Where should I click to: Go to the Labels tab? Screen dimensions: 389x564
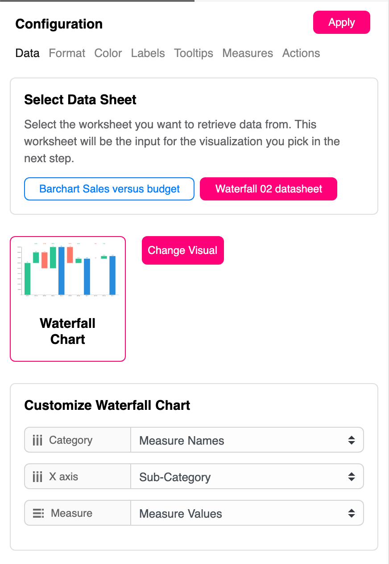coord(148,53)
